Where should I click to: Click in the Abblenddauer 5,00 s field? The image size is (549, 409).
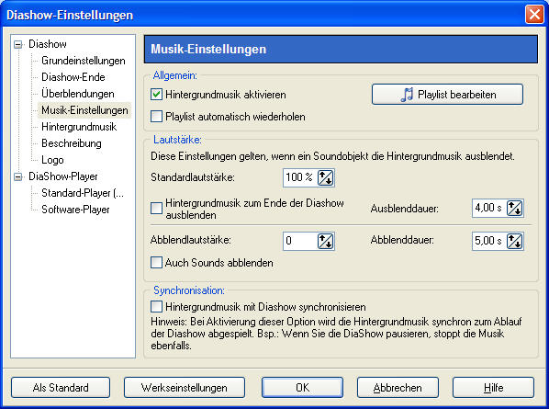(489, 241)
